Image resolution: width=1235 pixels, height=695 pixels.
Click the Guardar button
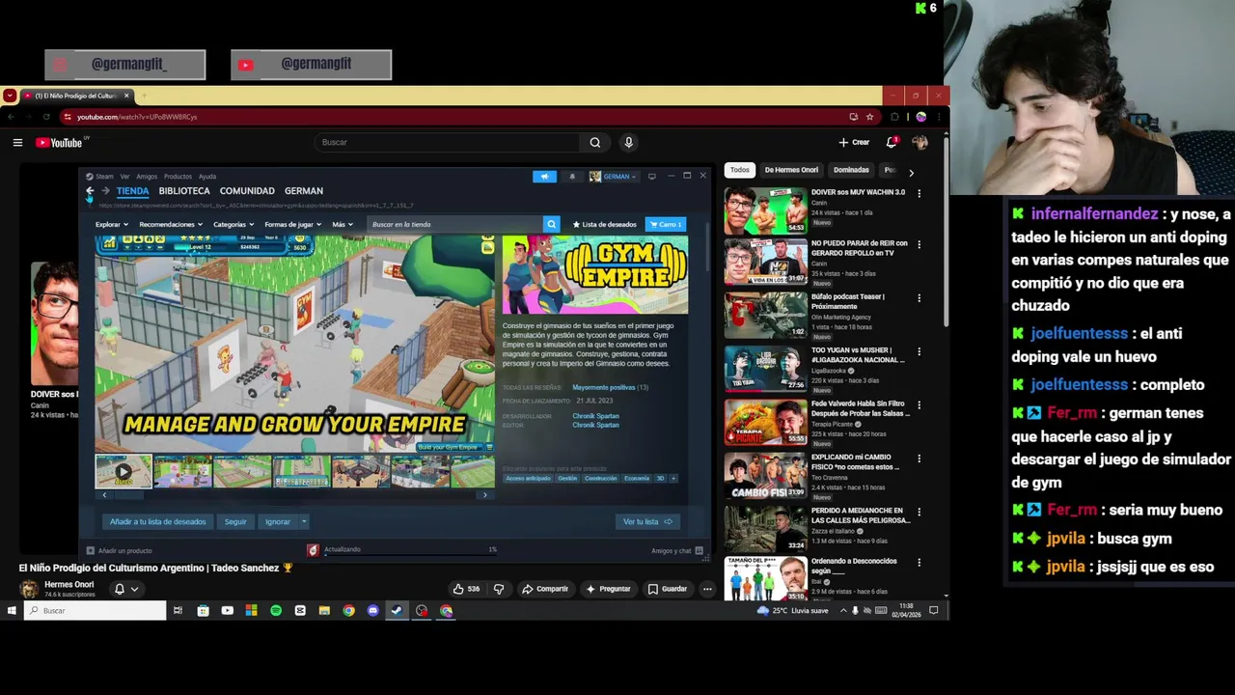tap(668, 589)
